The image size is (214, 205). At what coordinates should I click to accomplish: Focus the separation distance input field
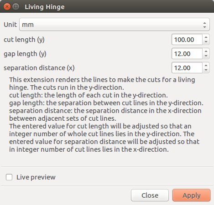point(187,68)
